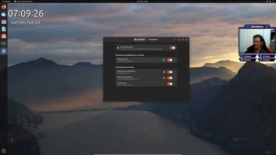Expand the Ubuntu AppIndicators row details
This screenshot has height=155, width=276.
coord(175,78)
